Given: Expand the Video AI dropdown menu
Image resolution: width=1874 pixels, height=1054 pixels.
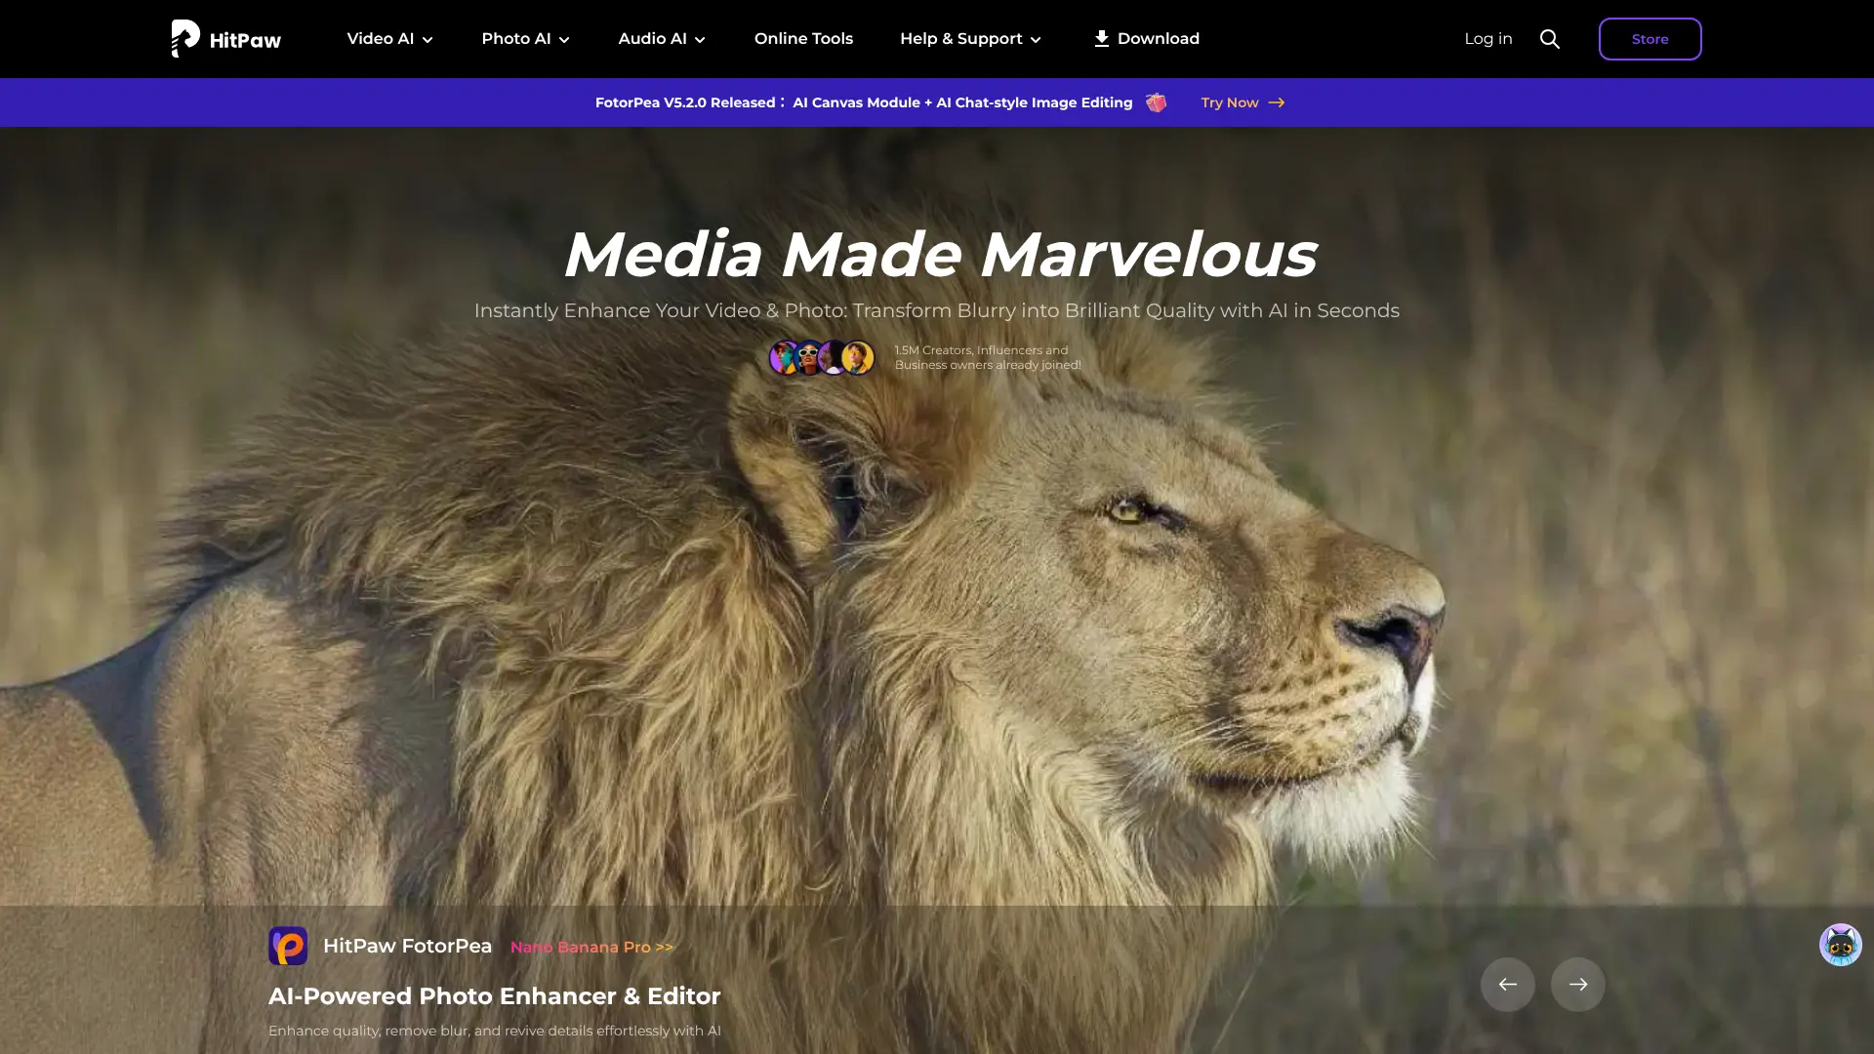Looking at the screenshot, I should tap(389, 39).
